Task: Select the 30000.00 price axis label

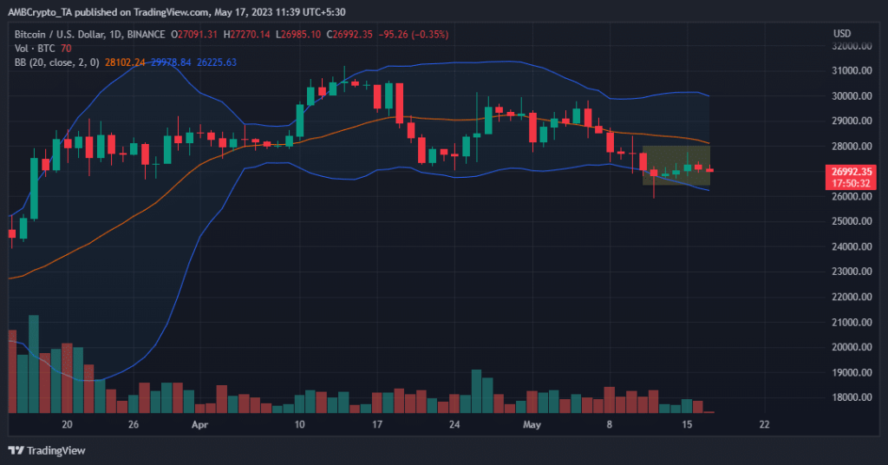Action: pyautogui.click(x=852, y=96)
